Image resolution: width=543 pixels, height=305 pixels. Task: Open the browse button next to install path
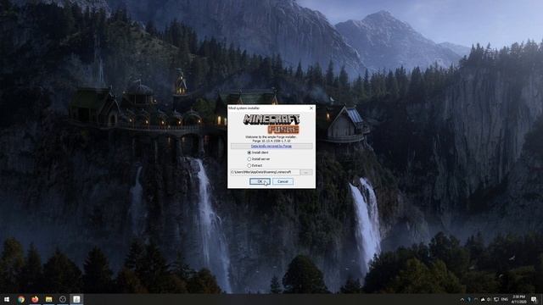[x=306, y=172]
